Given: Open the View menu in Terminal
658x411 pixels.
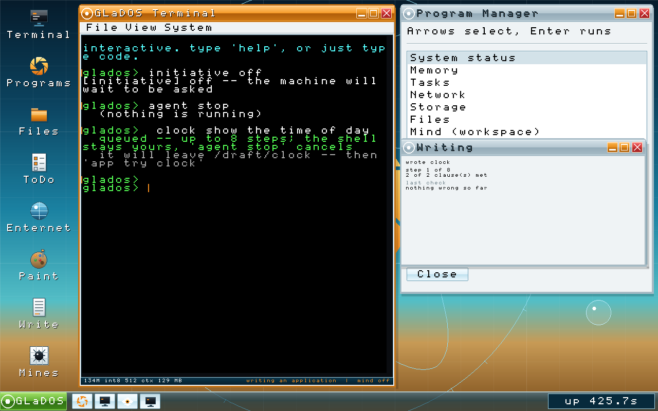Looking at the screenshot, I should click(142, 27).
